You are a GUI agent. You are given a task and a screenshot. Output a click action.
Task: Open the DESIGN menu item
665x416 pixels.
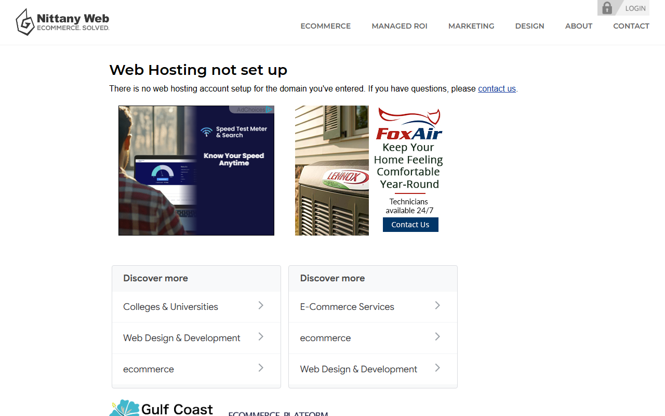pos(530,26)
